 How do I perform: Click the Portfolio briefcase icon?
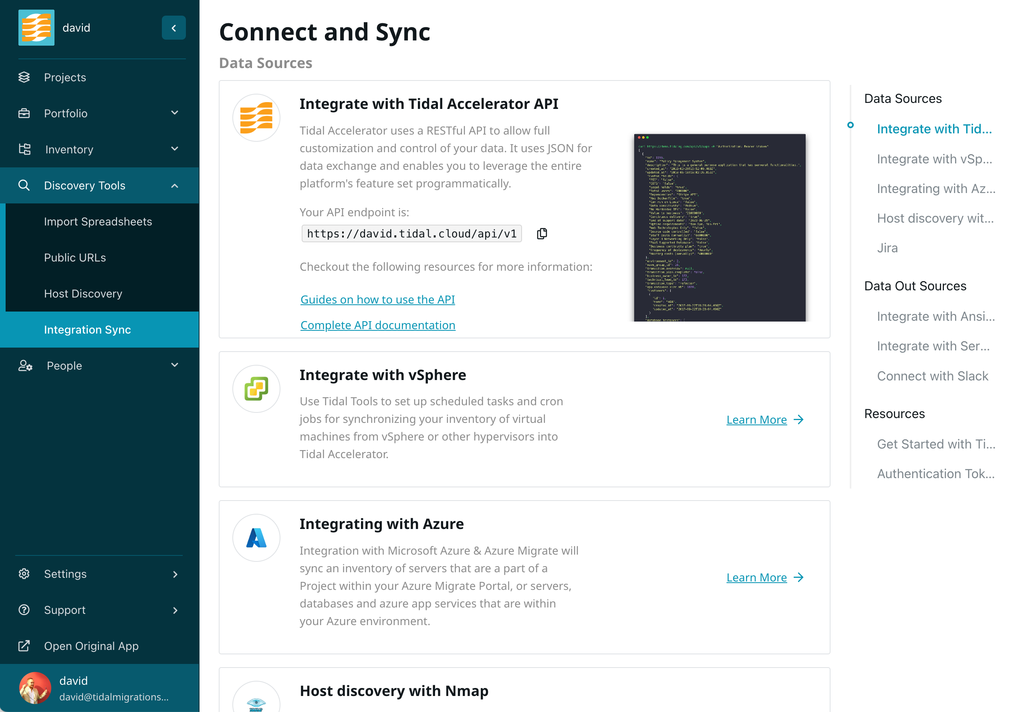24,113
